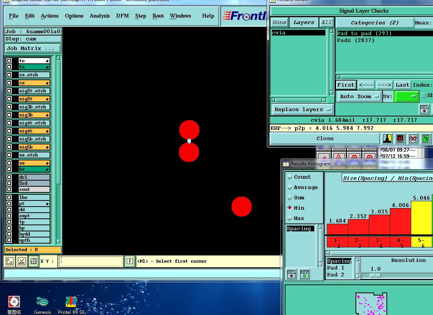Image resolution: width=433 pixels, height=315 pixels.
Task: Toggle display of the 'cs.etch' layer
Action: click(x=9, y=75)
